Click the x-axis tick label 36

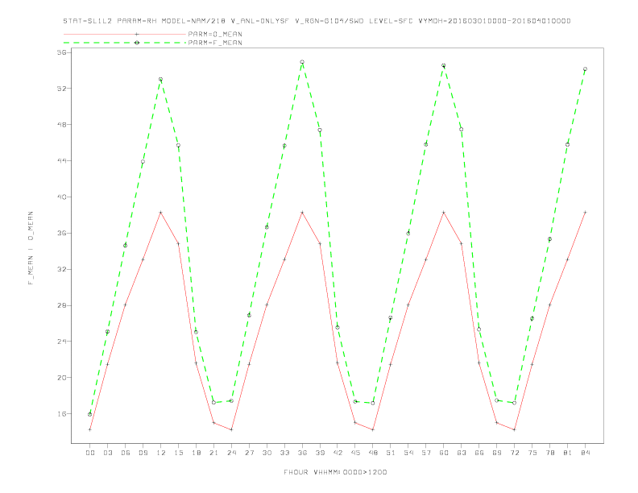point(302,453)
